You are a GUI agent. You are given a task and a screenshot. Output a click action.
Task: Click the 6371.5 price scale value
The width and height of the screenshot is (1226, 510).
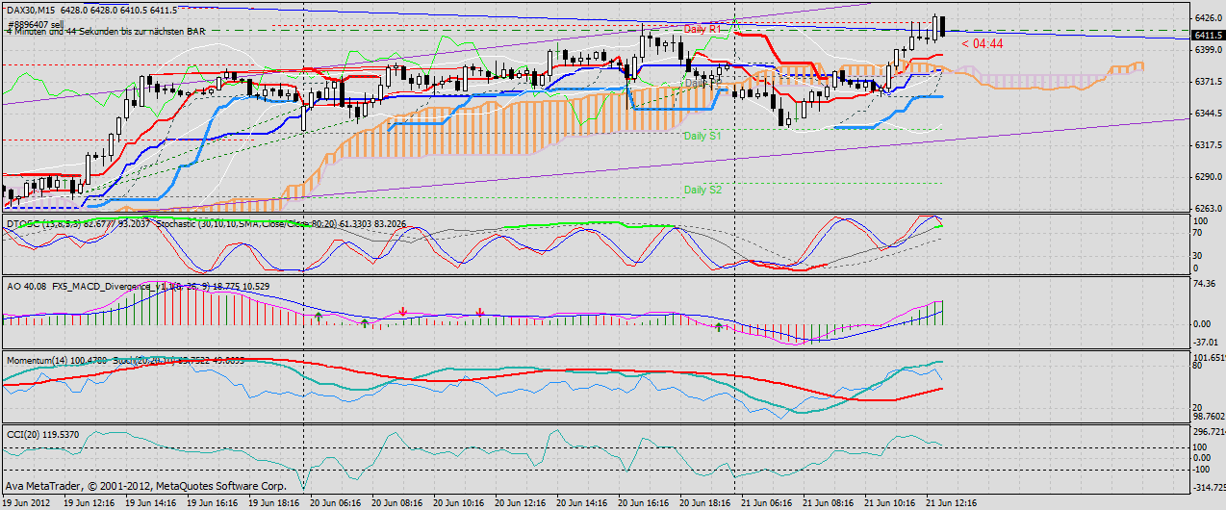1208,82
